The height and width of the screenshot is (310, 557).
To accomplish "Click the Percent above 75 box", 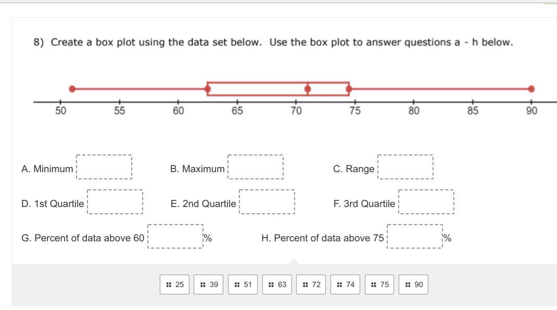I will (x=415, y=237).
